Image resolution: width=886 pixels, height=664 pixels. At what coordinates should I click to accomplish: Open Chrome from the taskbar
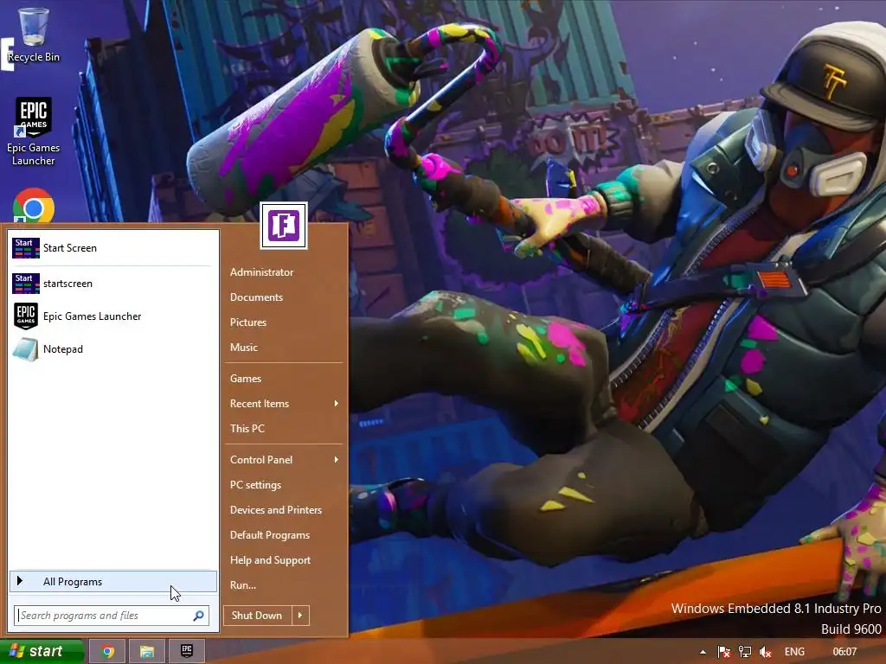(x=107, y=652)
